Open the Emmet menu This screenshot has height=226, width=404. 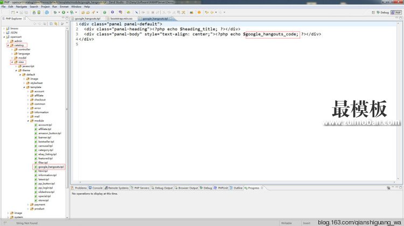(64, 6)
